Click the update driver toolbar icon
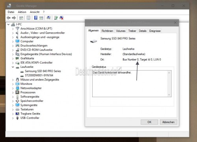 pyautogui.click(x=56, y=18)
